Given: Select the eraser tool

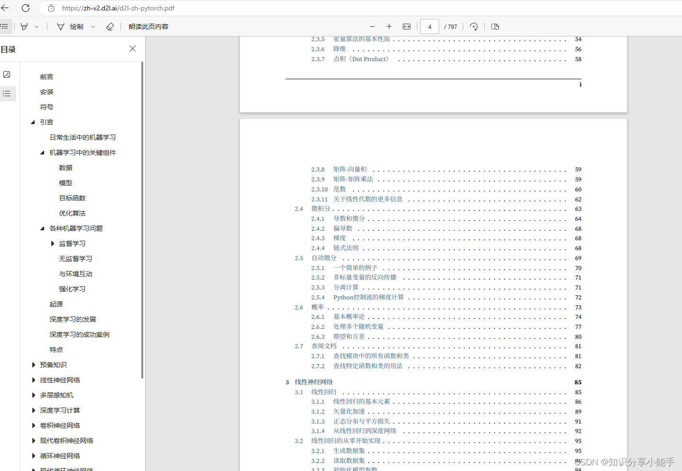Looking at the screenshot, I should pos(110,27).
